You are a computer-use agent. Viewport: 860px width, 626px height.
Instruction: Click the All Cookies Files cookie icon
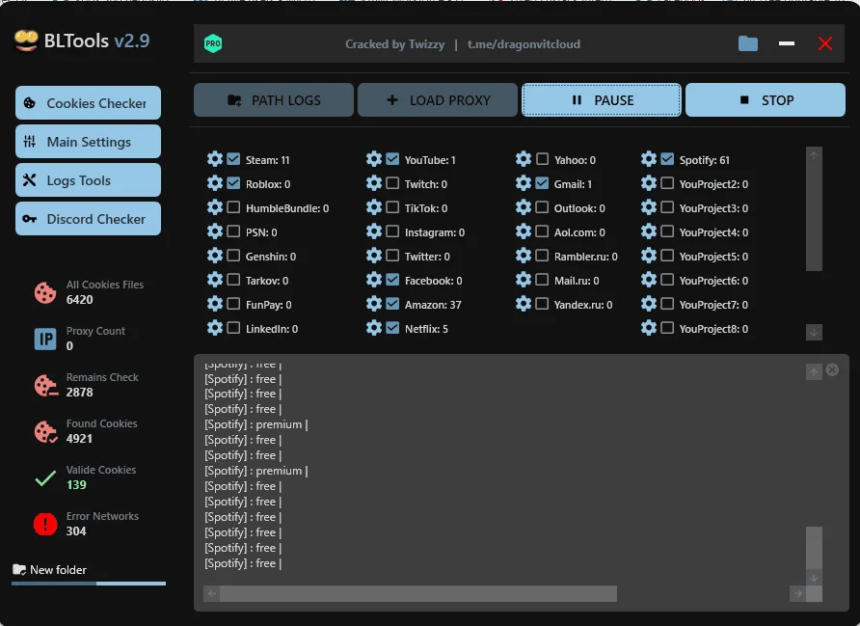(x=45, y=292)
